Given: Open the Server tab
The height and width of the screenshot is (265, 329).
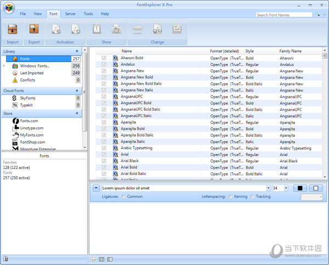Looking at the screenshot, I should (70, 14).
